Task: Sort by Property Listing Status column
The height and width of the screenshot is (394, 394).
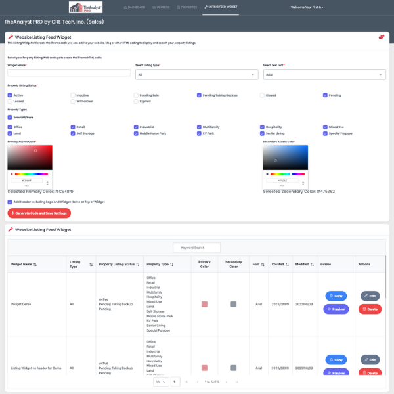Action: [x=138, y=265]
